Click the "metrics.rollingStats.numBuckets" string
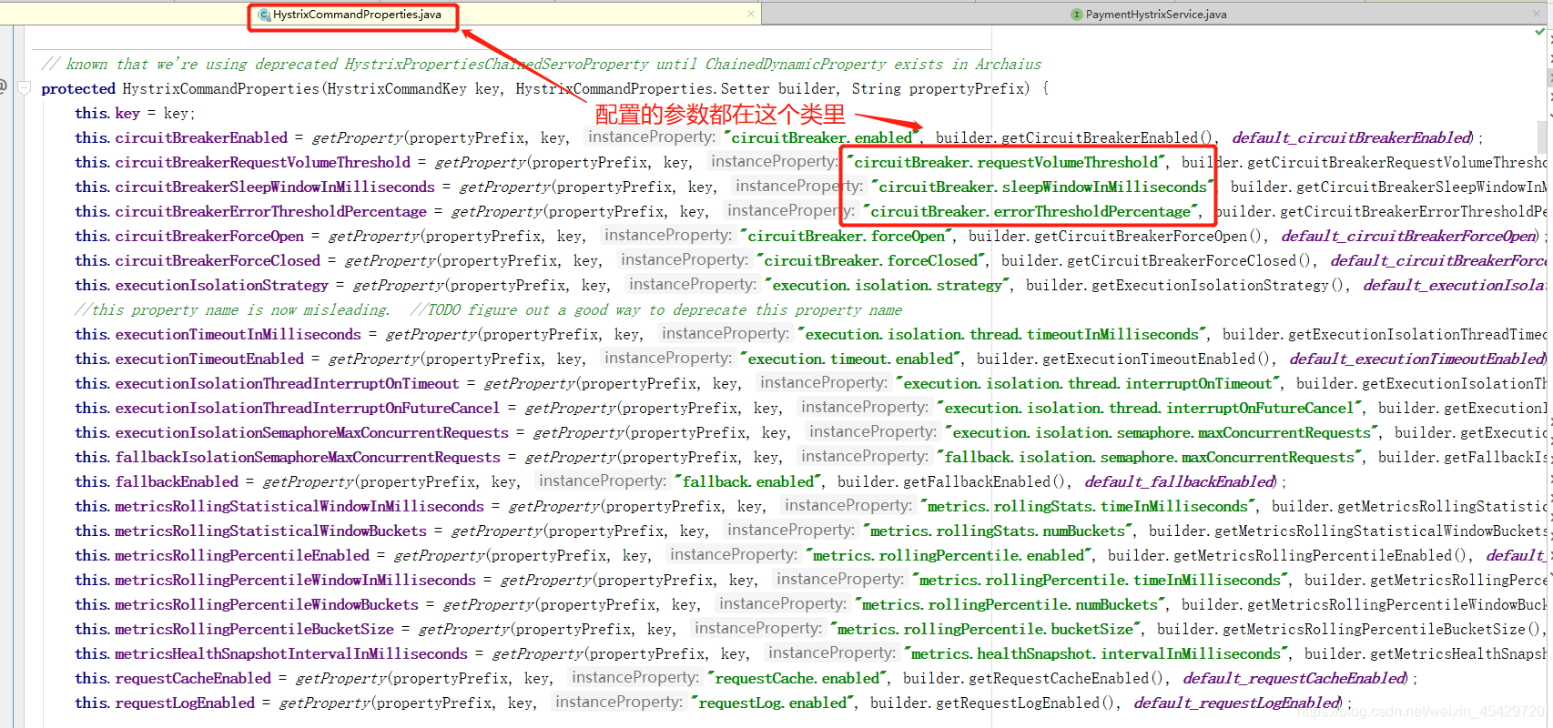Viewport: 1553px width, 728px height. [998, 531]
